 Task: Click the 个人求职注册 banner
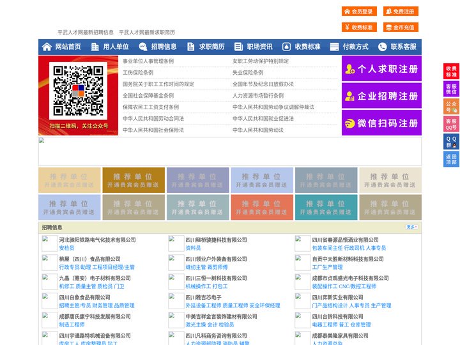(381, 68)
